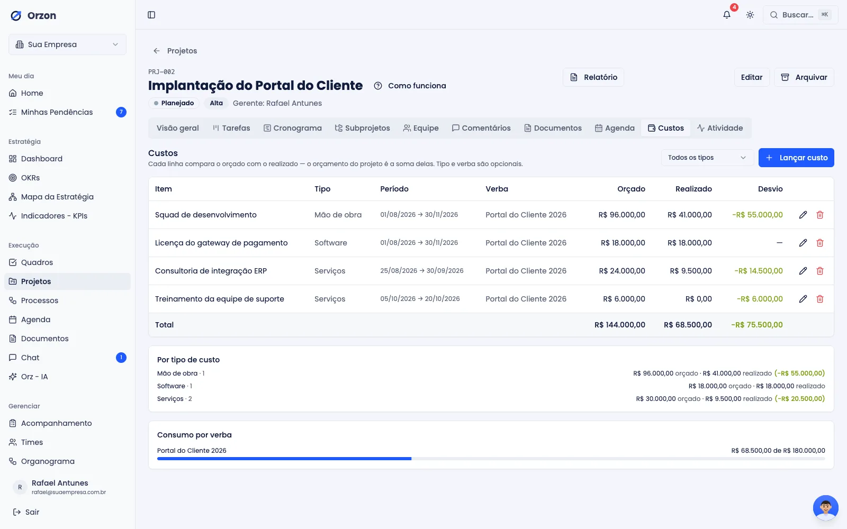Viewport: 847px width, 529px height.
Task: Open the Relatório report button
Action: click(593, 77)
